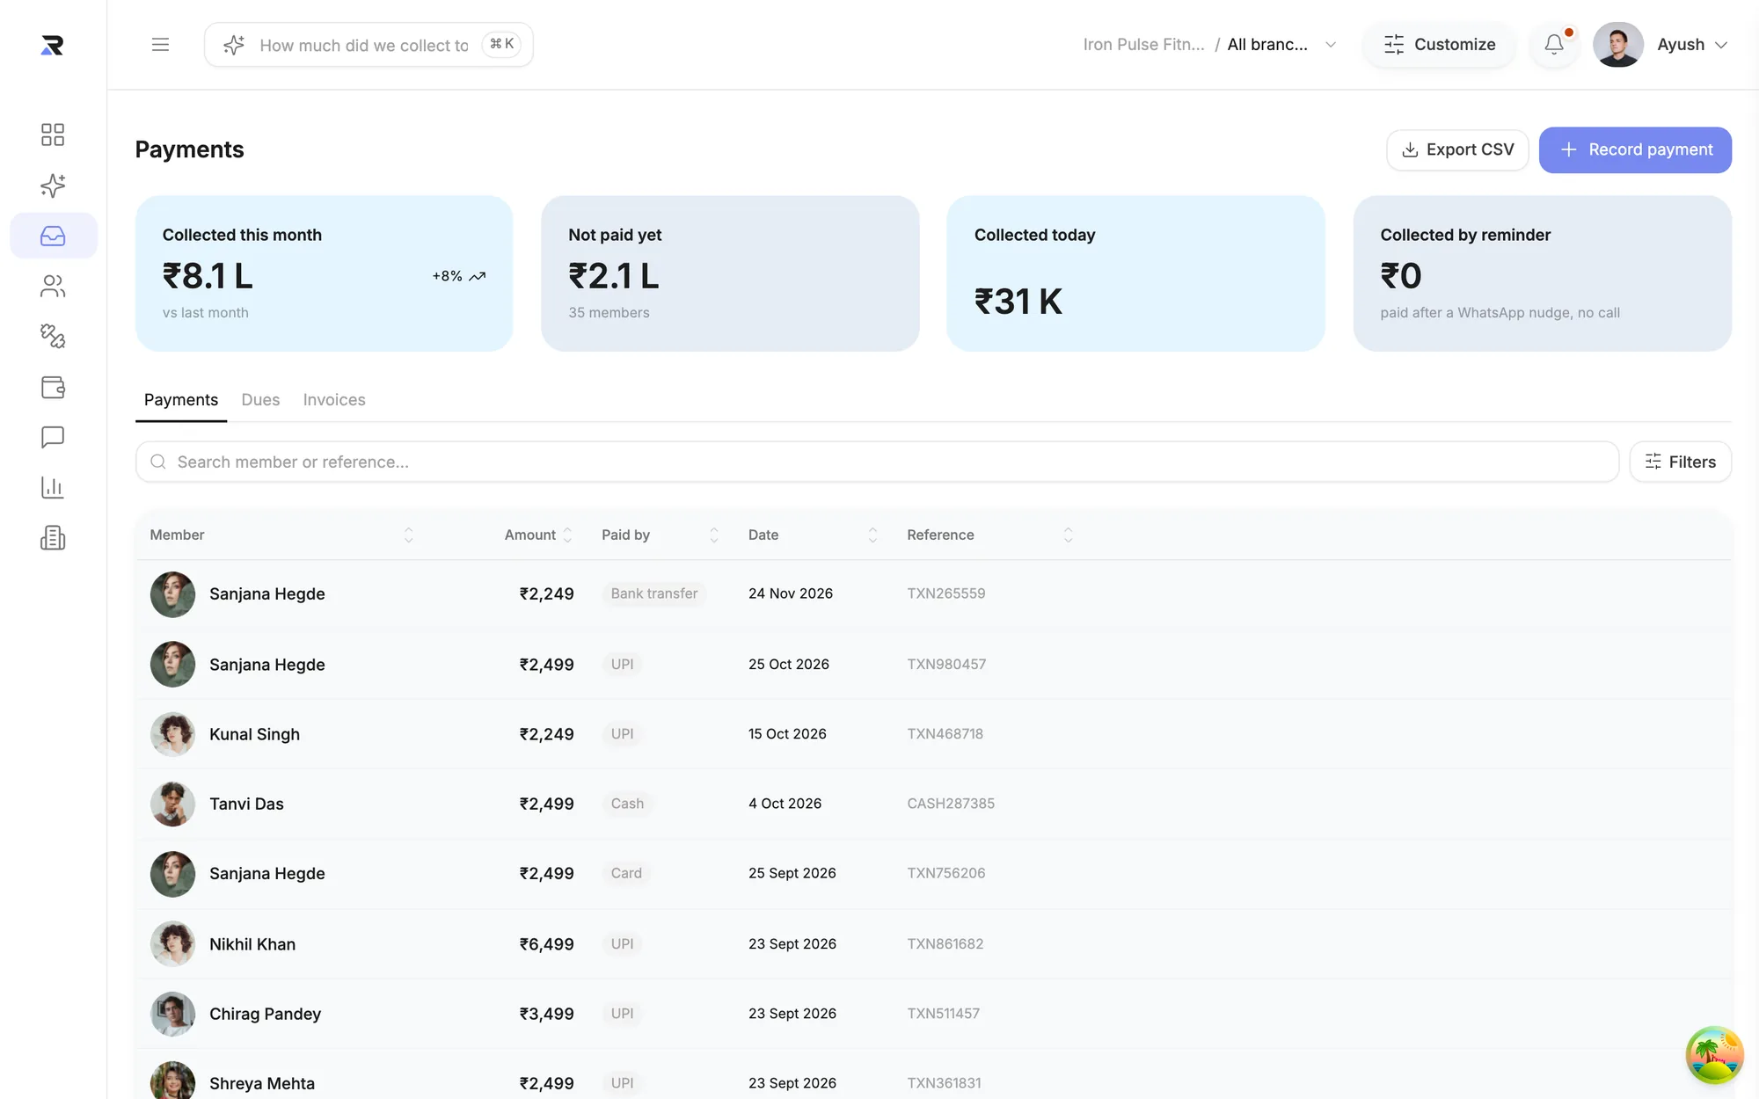Open the members people icon in sidebar
The image size is (1759, 1099).
(x=53, y=287)
